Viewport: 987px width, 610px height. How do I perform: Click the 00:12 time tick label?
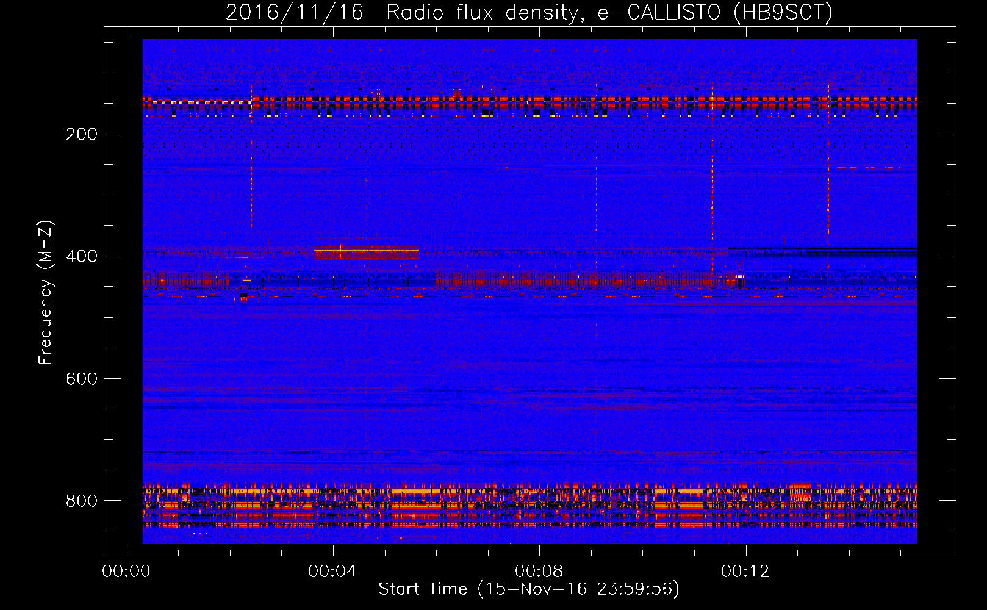745,572
